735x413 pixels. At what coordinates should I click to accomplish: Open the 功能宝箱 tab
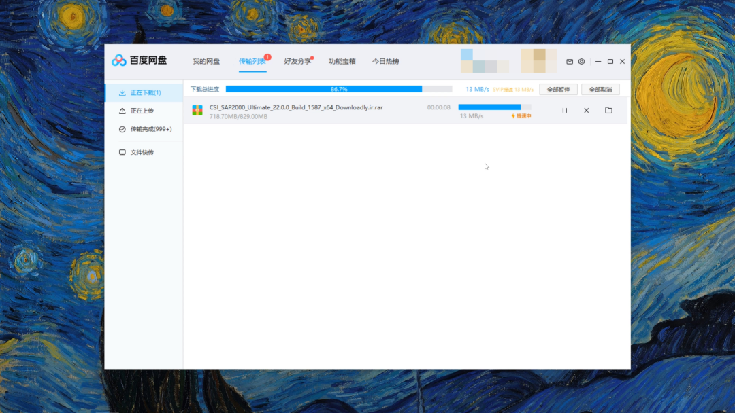click(x=342, y=61)
